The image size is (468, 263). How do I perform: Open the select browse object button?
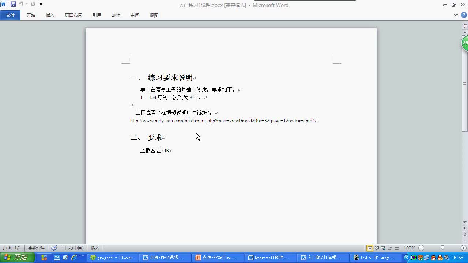[x=465, y=234]
